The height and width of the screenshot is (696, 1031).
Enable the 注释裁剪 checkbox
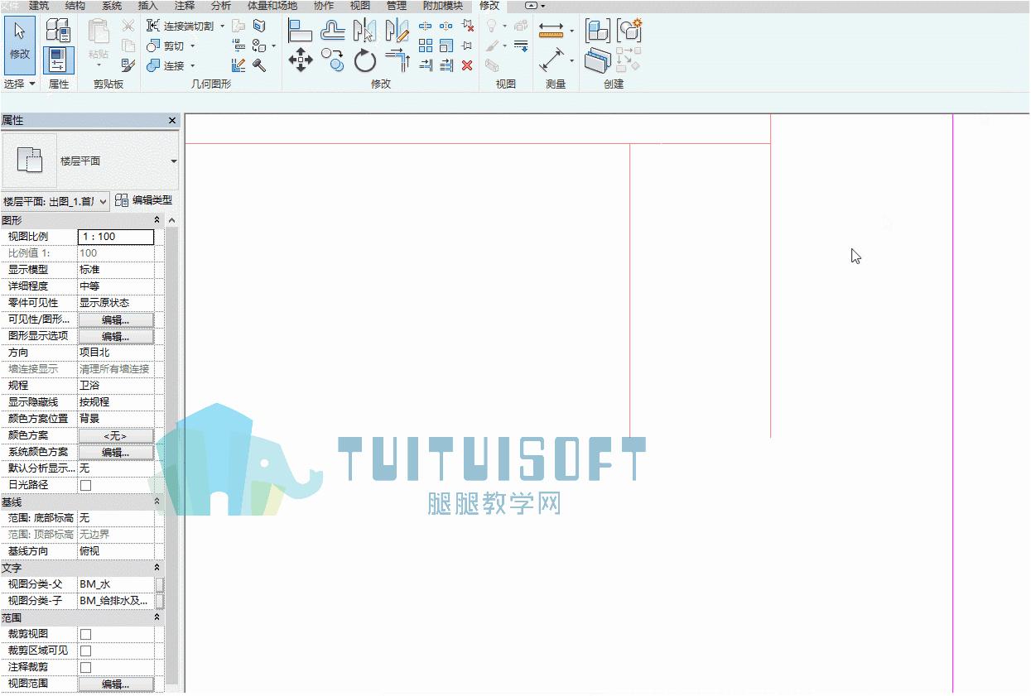coord(85,667)
